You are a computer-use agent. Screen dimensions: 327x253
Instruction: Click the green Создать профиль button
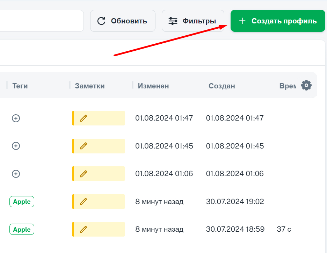278,21
